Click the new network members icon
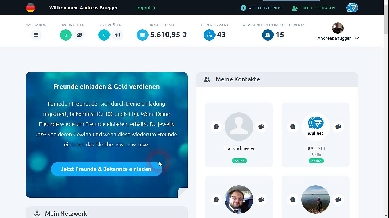Viewport: 389px width, 218px height. (x=268, y=35)
